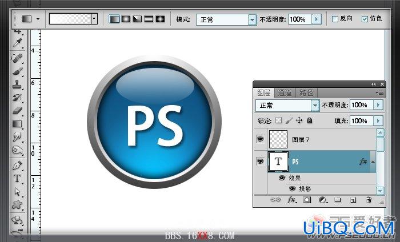Toggle the 反向 reverse checkbox

(x=335, y=19)
